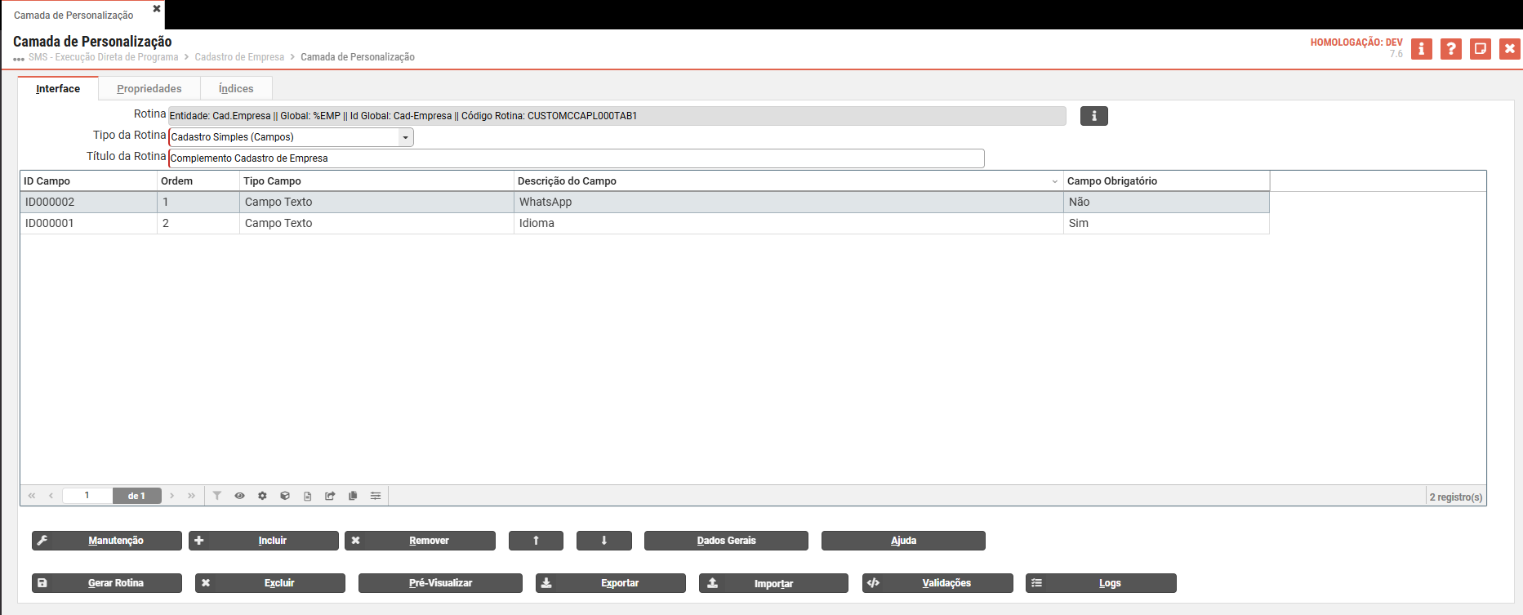Toggle the eye visibility icon in grid footer

coord(239,496)
